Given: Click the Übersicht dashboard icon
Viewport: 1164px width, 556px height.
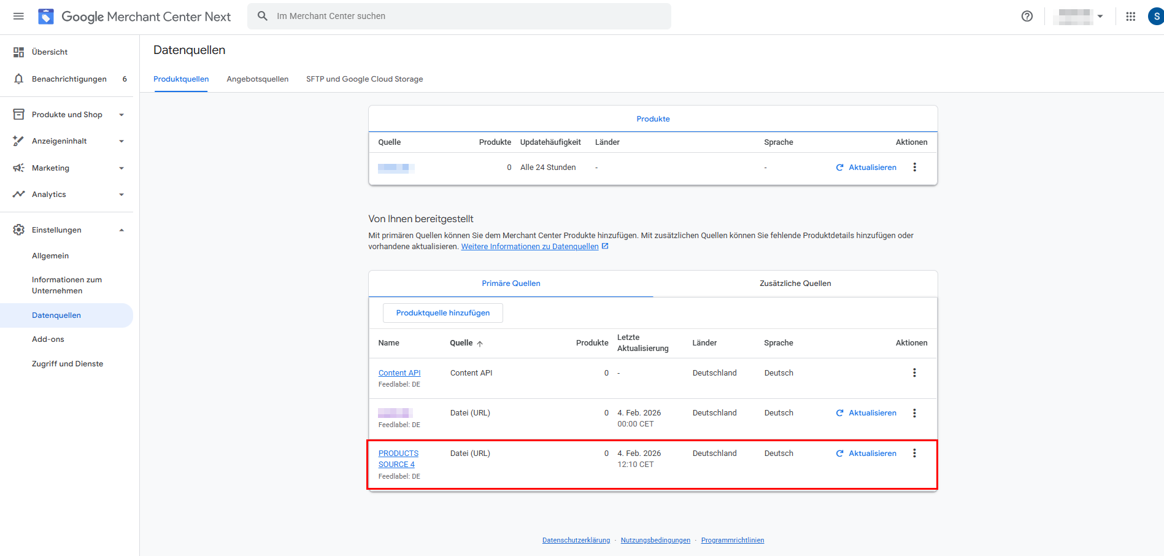Looking at the screenshot, I should pos(19,52).
